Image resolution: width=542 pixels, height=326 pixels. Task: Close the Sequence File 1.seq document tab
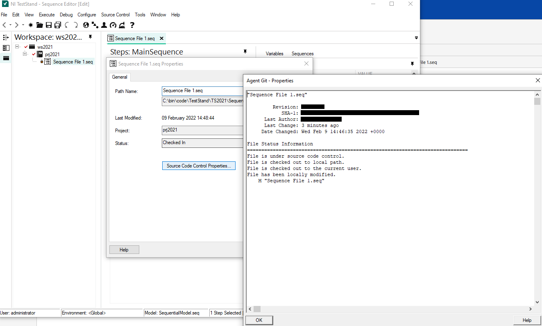click(161, 38)
